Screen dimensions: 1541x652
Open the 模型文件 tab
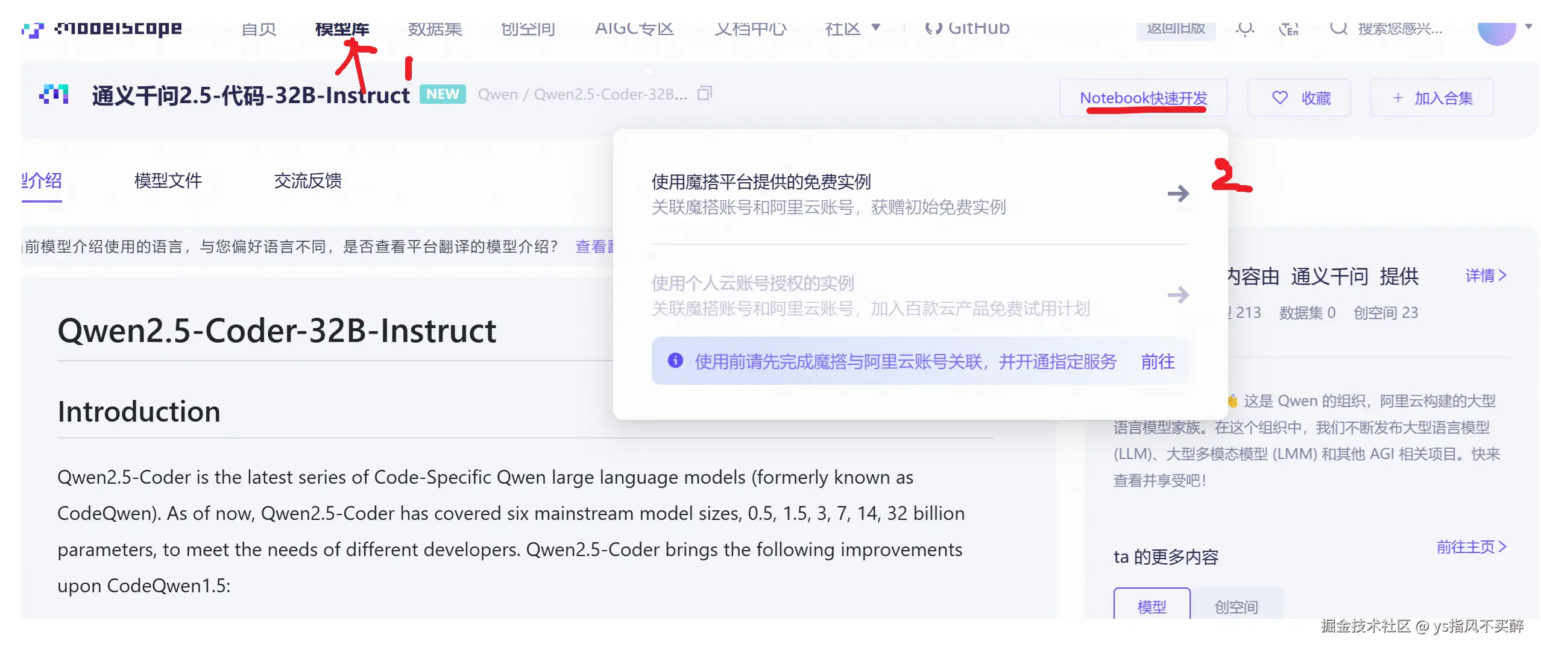coord(168,180)
